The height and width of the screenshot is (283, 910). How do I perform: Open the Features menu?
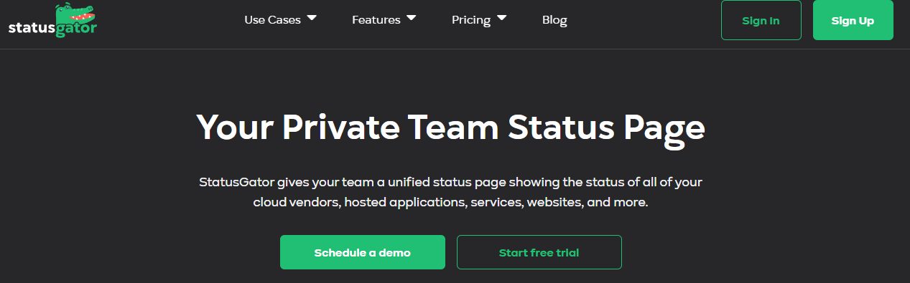click(376, 20)
